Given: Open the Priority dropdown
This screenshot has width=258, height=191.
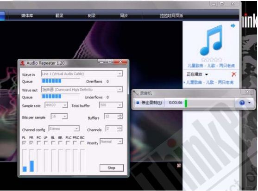Looking at the screenshot, I should coord(120,142).
